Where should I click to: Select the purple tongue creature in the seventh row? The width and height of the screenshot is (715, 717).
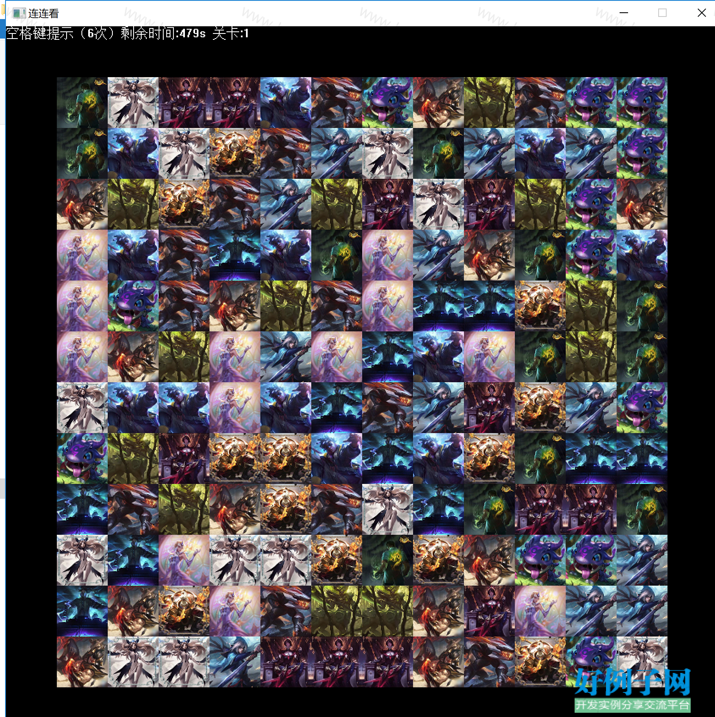(x=642, y=408)
